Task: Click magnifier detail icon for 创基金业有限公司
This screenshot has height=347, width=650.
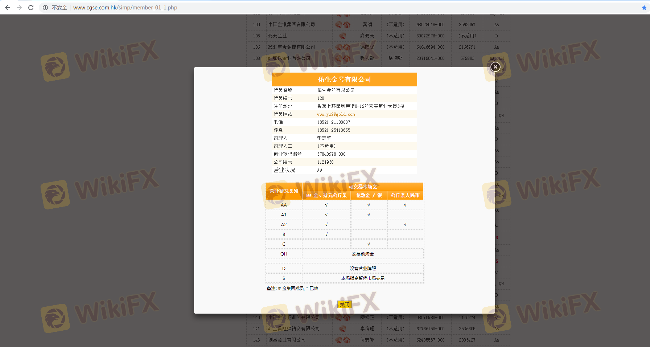Action: pyautogui.click(x=338, y=340)
